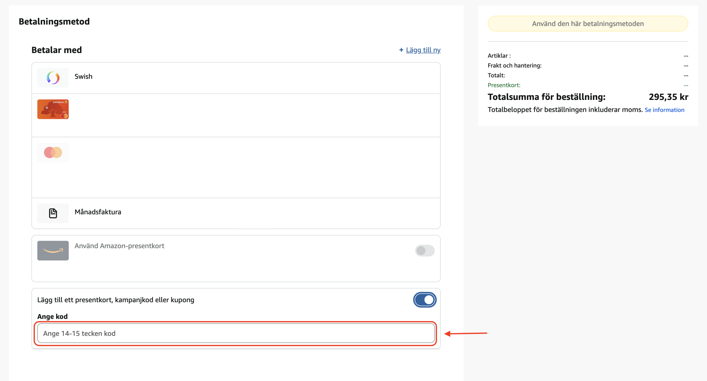
Task: Click the Använd Amazon-presentkort label
Action: (119, 246)
